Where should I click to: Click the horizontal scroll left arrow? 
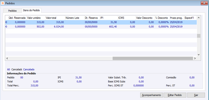[x=7, y=58]
